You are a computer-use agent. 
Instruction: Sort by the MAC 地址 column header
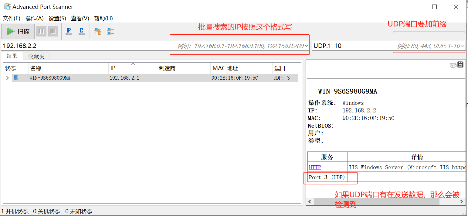pos(241,68)
